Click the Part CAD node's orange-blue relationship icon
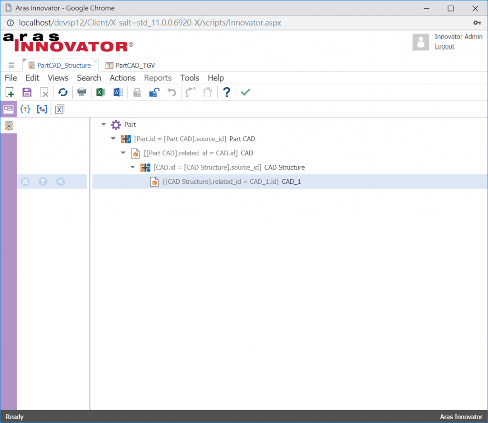This screenshot has height=423, width=488. [126, 139]
